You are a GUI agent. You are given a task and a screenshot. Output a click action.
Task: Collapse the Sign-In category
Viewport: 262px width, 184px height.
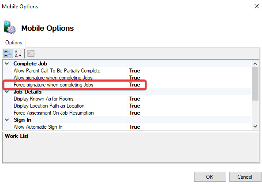click(x=7, y=120)
